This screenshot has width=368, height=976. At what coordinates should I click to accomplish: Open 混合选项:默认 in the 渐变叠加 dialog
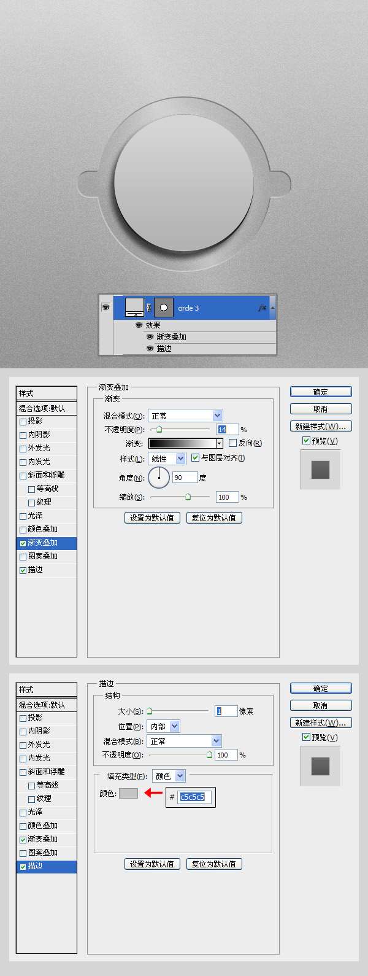[x=47, y=408]
